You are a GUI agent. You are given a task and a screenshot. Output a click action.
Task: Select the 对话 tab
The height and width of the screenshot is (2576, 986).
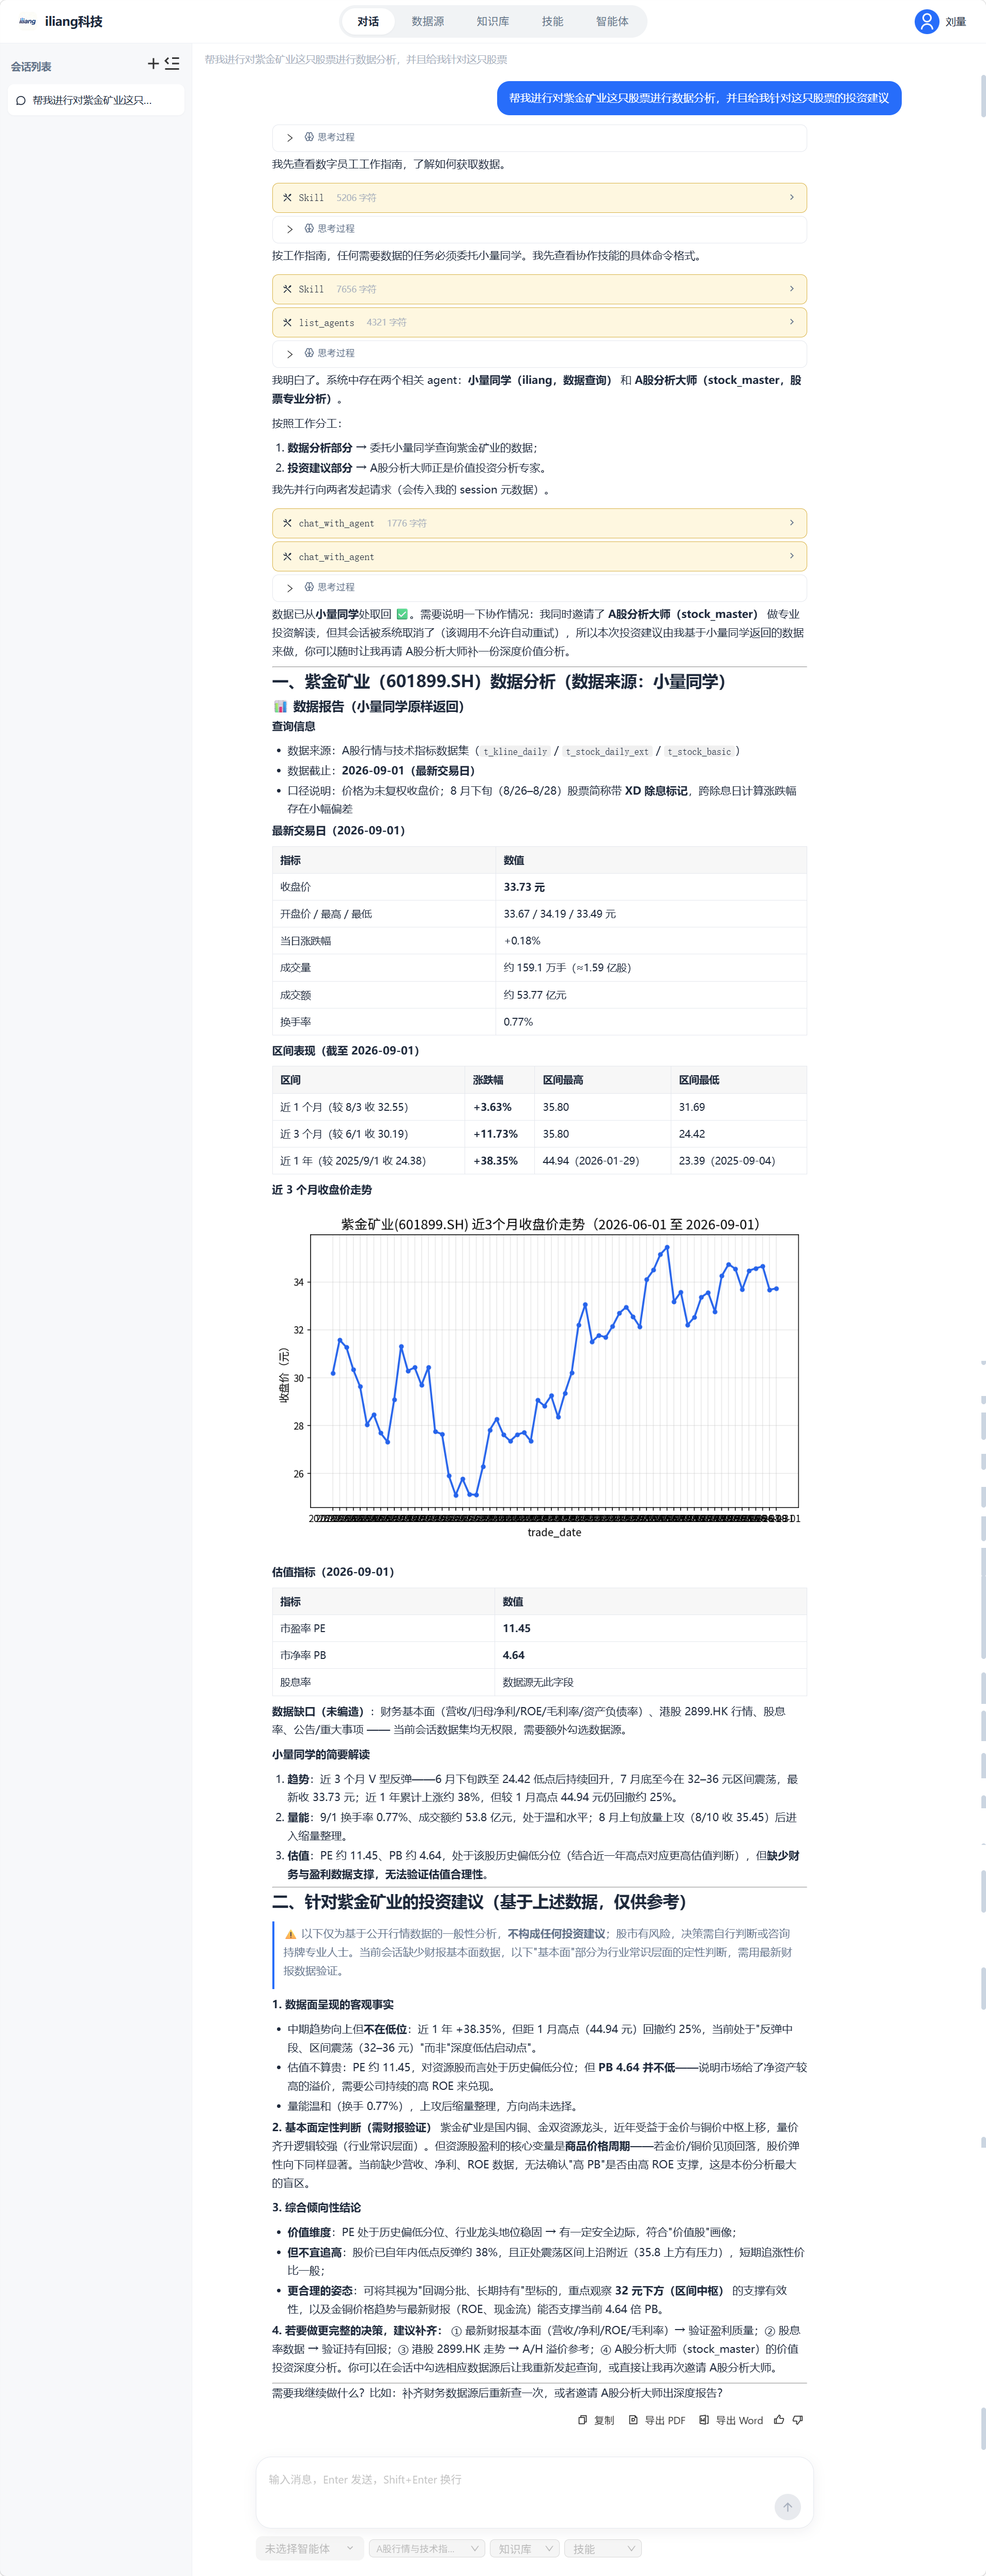[368, 21]
